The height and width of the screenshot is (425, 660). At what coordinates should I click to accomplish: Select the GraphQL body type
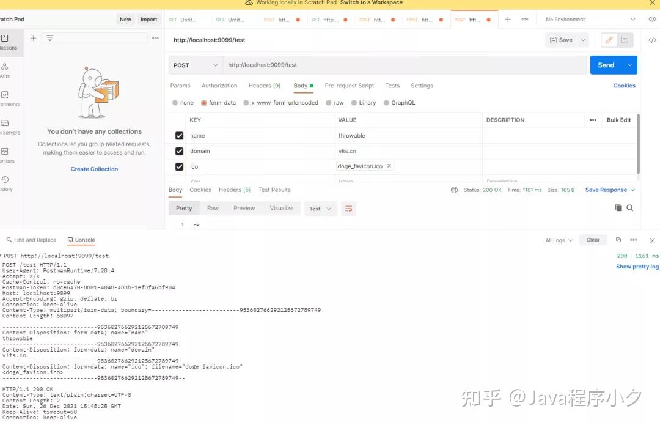[400, 103]
